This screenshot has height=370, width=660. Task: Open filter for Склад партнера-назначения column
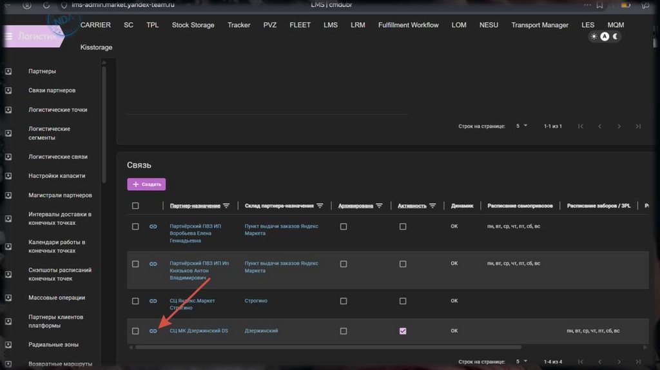(320, 206)
